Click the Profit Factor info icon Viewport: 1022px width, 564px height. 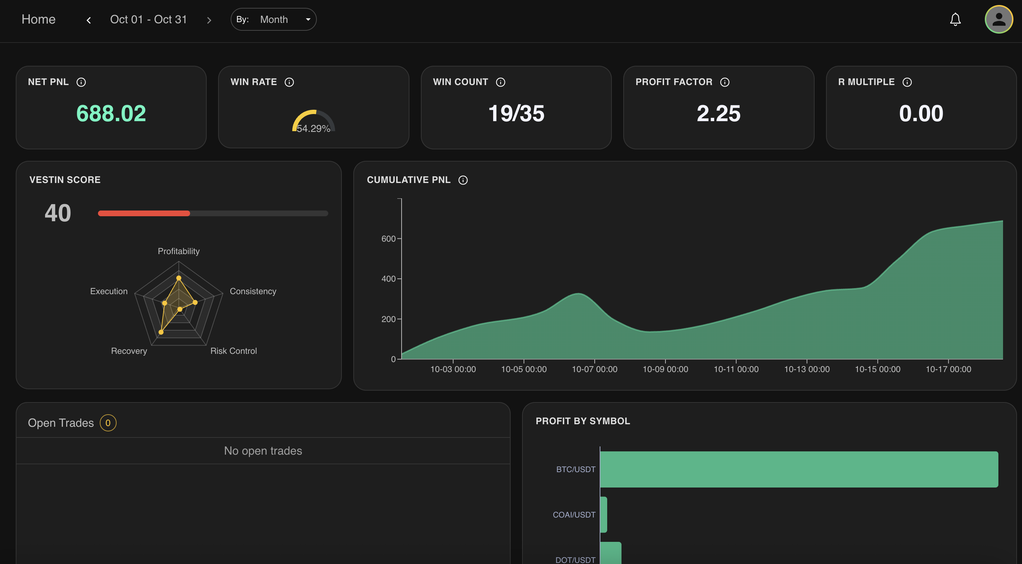[725, 82]
